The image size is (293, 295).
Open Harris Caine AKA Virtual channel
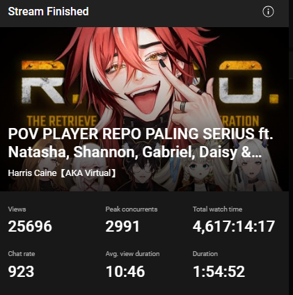click(62, 173)
